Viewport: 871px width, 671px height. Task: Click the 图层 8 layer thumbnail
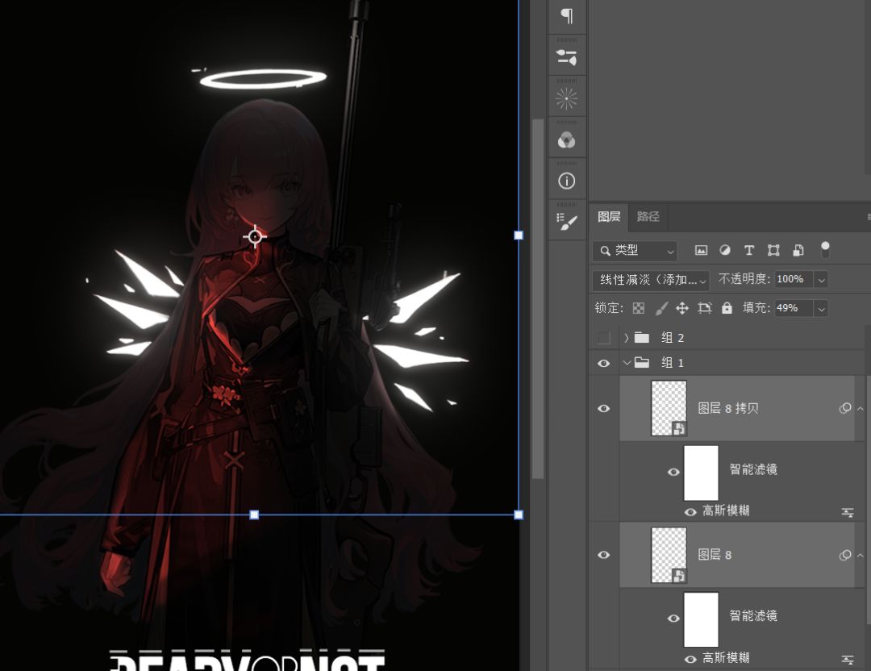click(669, 555)
